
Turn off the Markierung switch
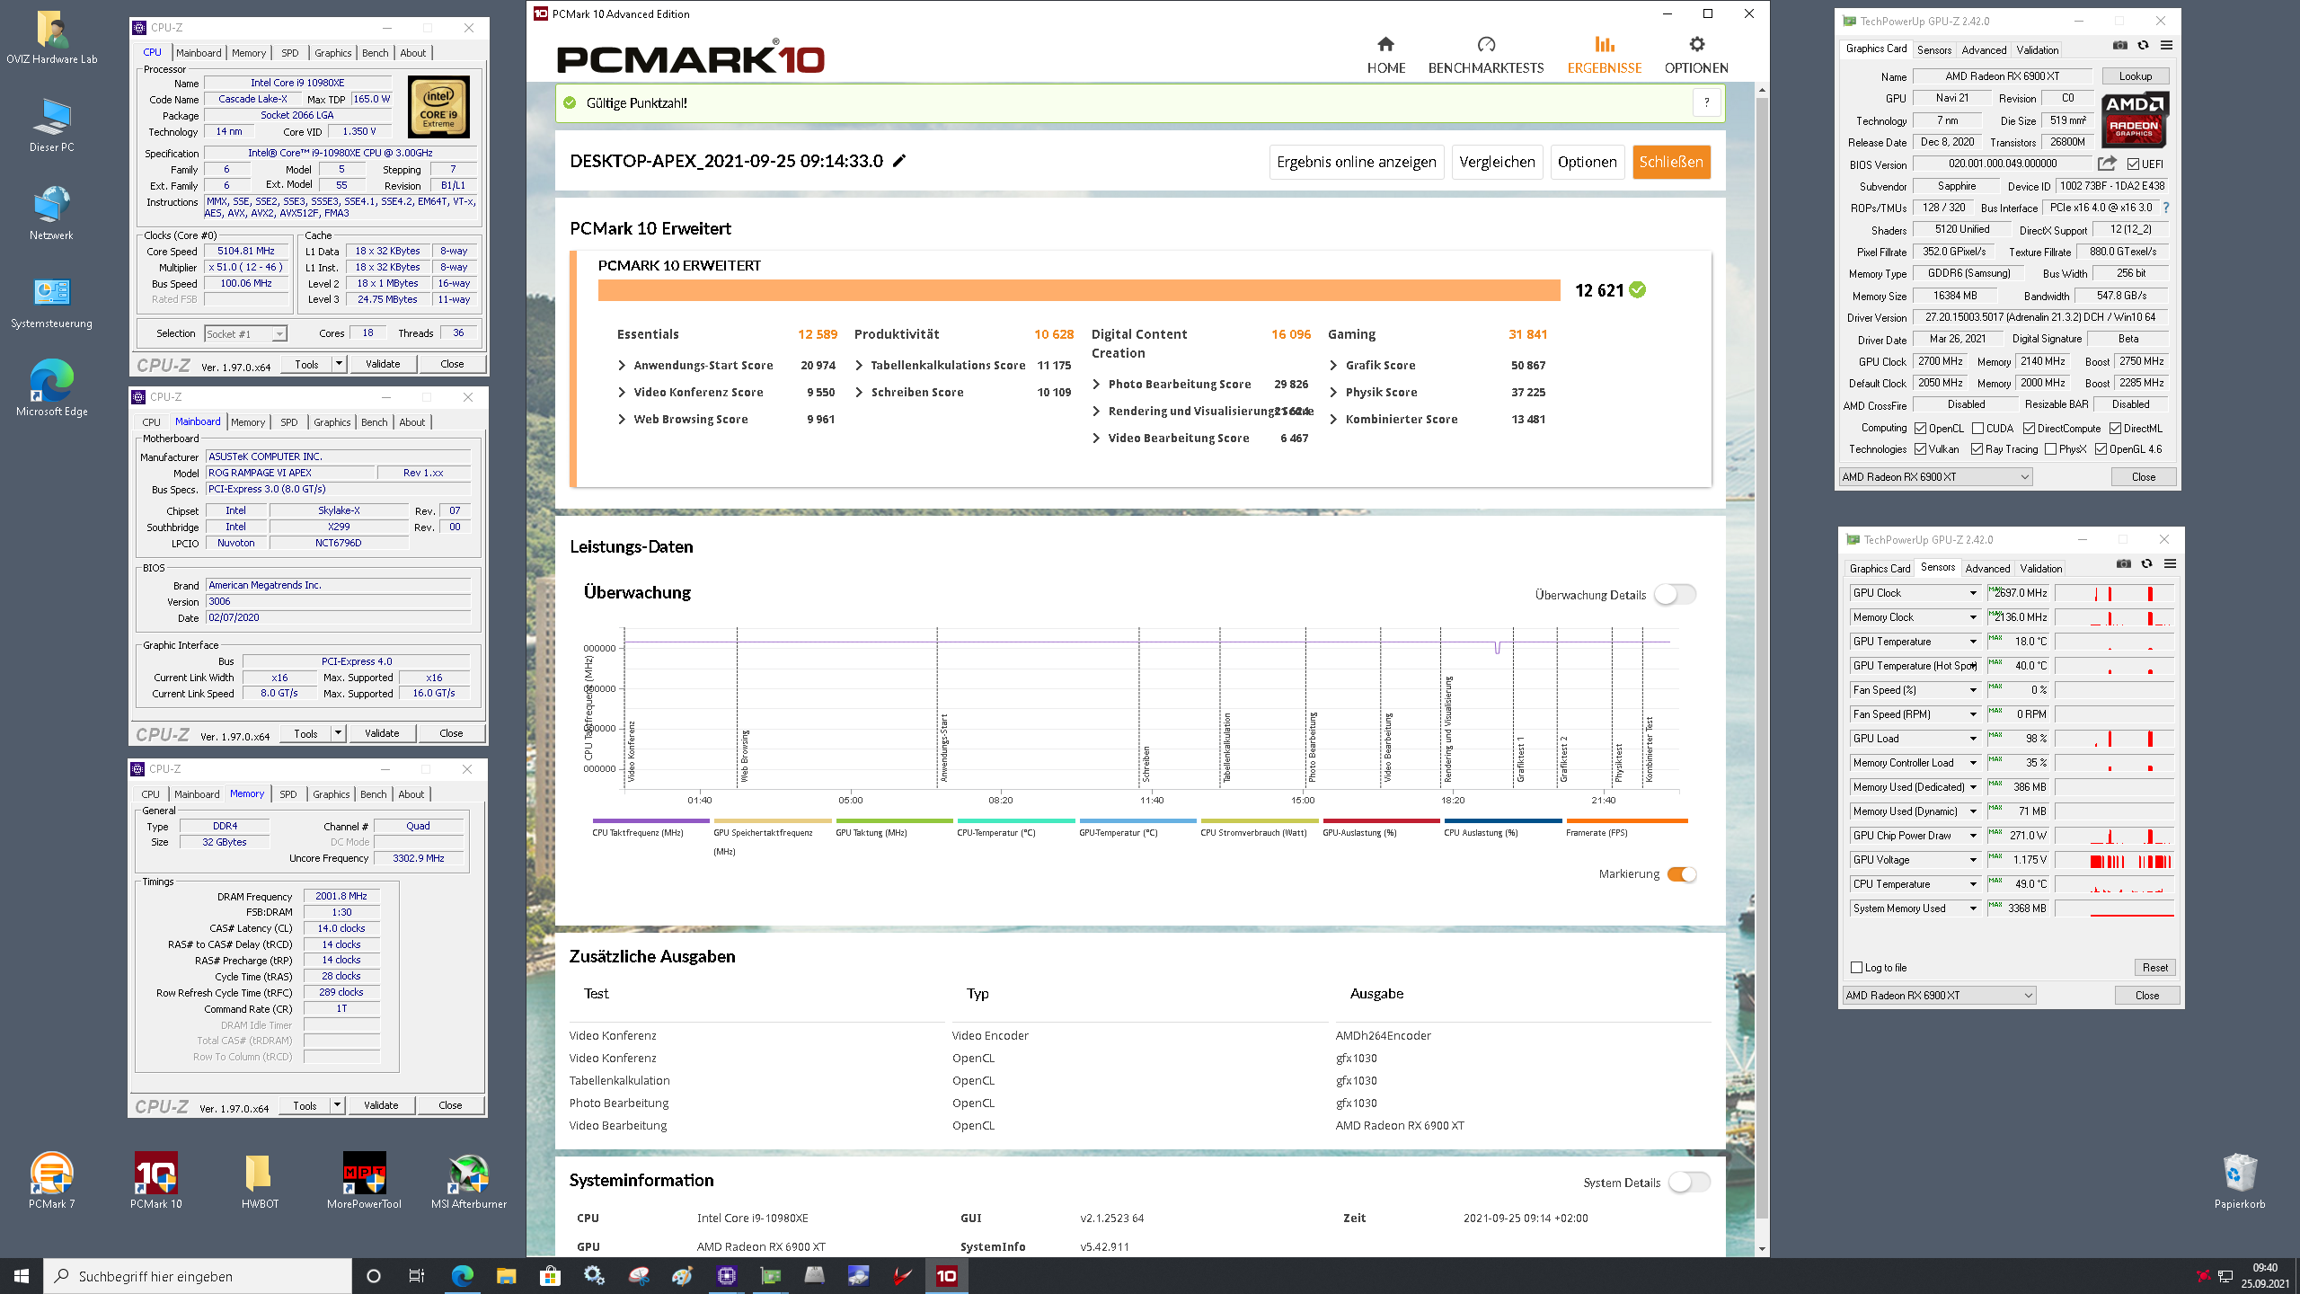pos(1682,874)
